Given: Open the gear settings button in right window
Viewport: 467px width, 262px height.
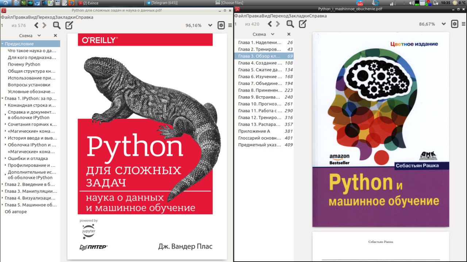Looking at the screenshot, I should (x=455, y=24).
